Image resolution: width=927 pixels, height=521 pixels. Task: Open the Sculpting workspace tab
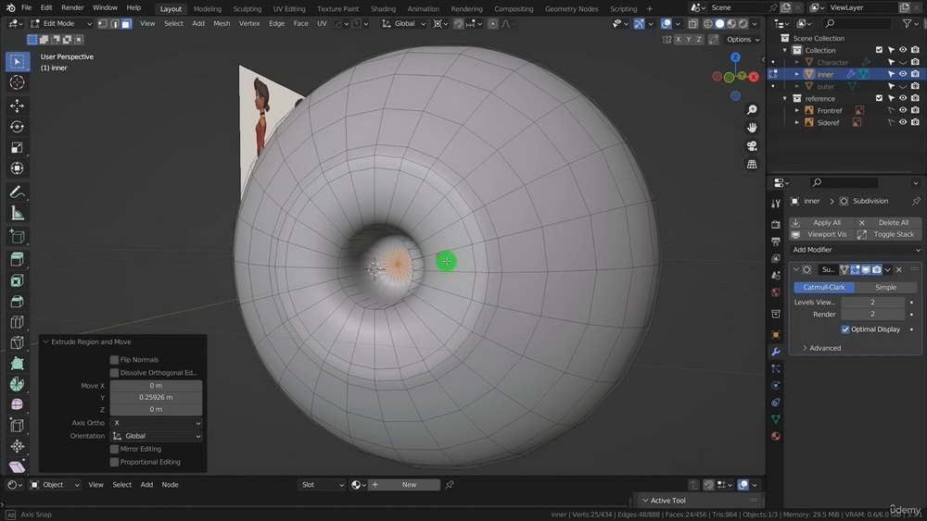point(248,9)
